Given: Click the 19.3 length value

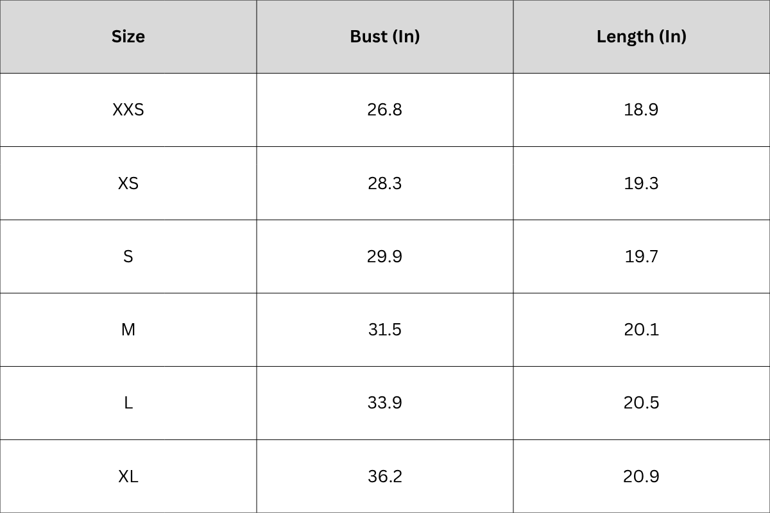Looking at the screenshot, I should [x=642, y=183].
